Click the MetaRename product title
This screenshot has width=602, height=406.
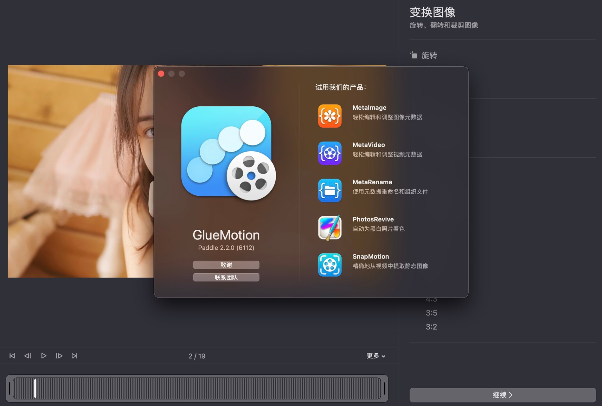point(372,182)
